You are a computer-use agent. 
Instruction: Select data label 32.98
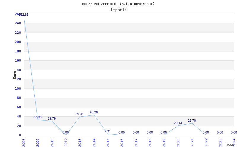click(x=38, y=117)
